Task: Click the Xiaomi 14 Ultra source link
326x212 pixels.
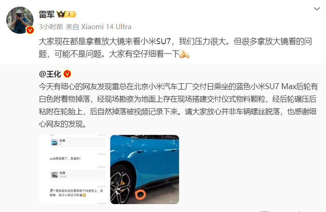Action: point(106,27)
